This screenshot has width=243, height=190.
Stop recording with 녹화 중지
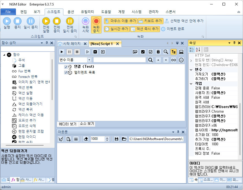tap(96, 25)
